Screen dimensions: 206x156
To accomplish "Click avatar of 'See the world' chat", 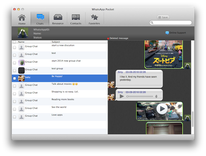I will click(x=21, y=109).
